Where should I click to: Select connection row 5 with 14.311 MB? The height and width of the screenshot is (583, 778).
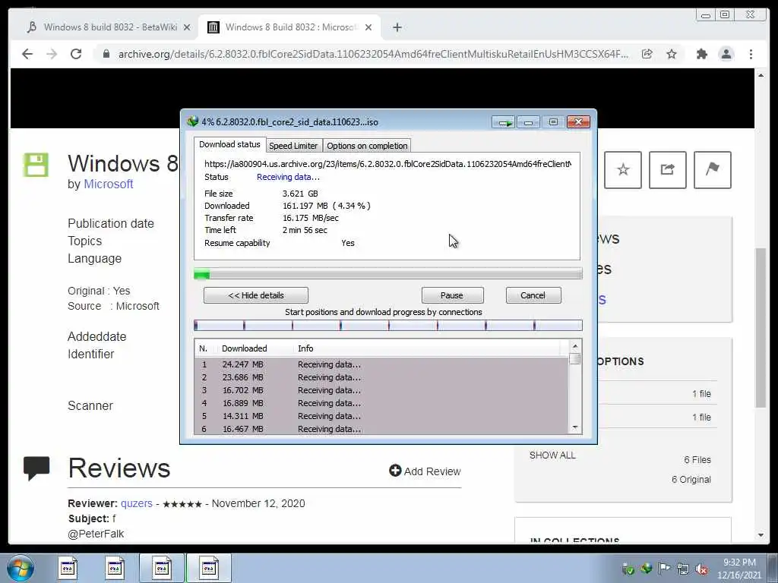coord(381,416)
